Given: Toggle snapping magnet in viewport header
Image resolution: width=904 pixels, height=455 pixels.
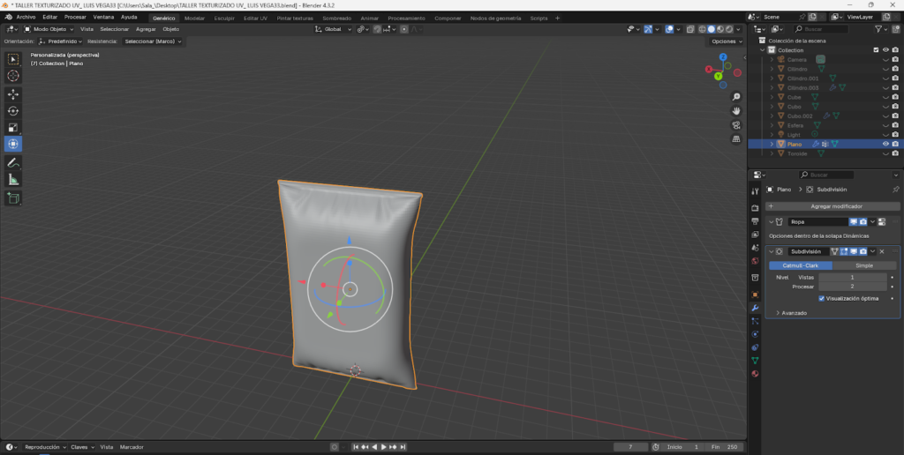Looking at the screenshot, I should coord(377,29).
